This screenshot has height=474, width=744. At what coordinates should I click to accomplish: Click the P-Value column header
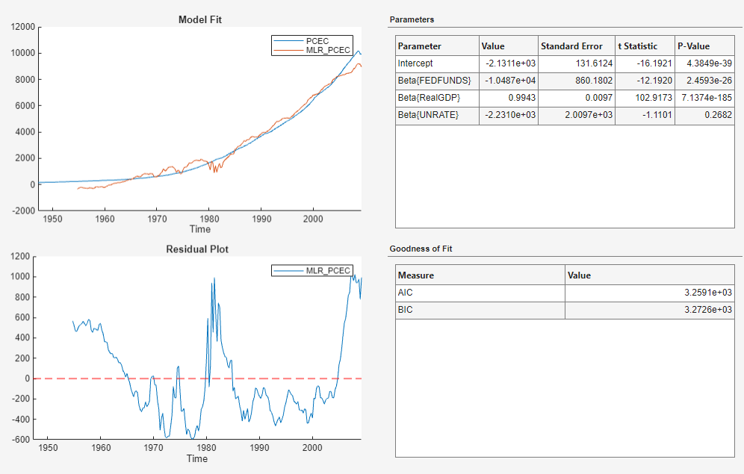(694, 46)
